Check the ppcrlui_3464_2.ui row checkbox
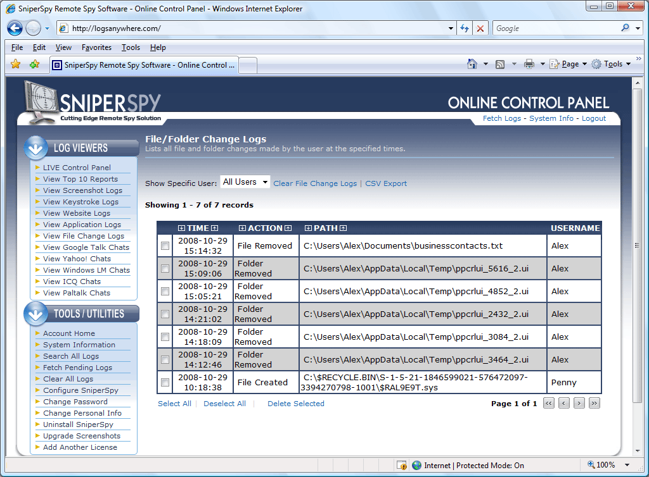649x477 pixels. tap(165, 360)
